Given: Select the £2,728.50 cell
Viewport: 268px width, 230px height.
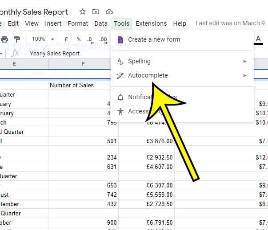Looking at the screenshot, I should (x=147, y=204).
